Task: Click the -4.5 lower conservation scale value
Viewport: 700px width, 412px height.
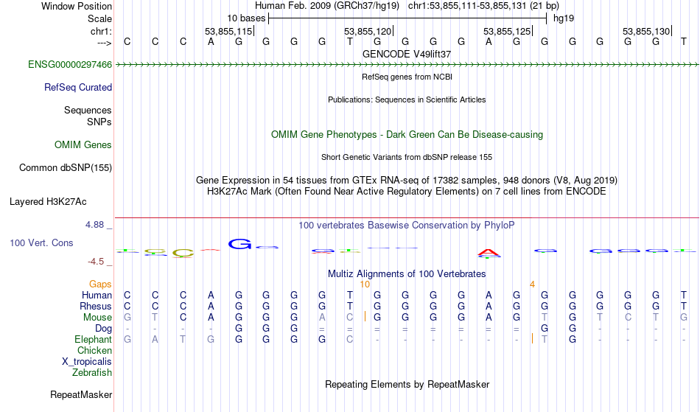Action: click(x=96, y=262)
